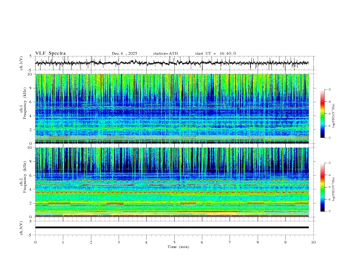Click ch.1(V) axis tick "5"

point(31,56)
